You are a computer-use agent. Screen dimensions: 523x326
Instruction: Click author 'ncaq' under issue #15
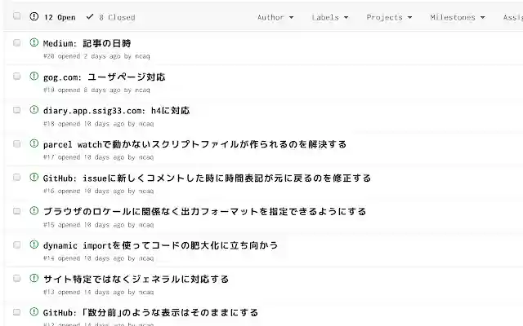pos(146,225)
